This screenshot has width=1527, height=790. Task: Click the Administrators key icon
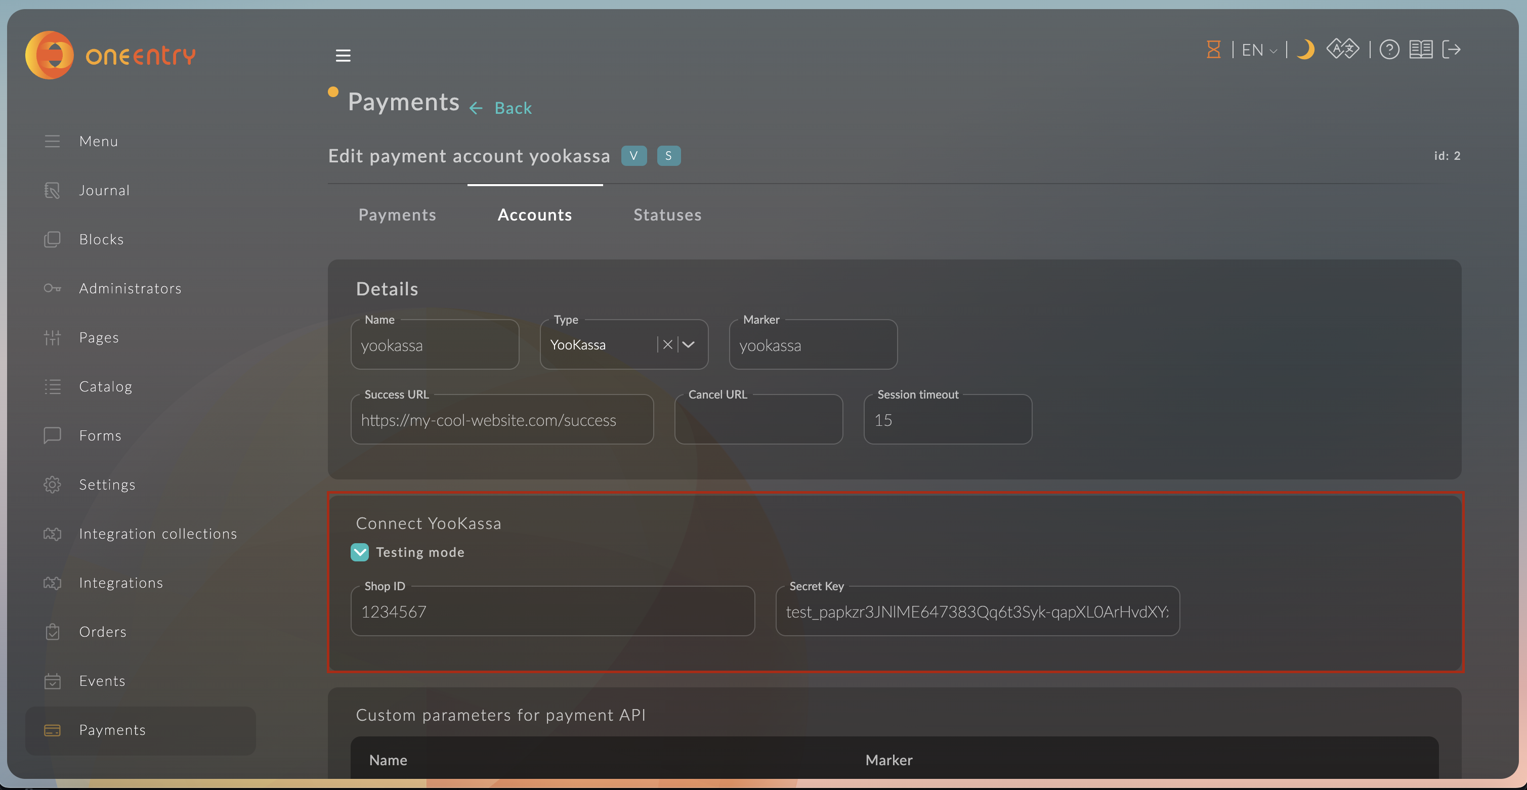52,289
